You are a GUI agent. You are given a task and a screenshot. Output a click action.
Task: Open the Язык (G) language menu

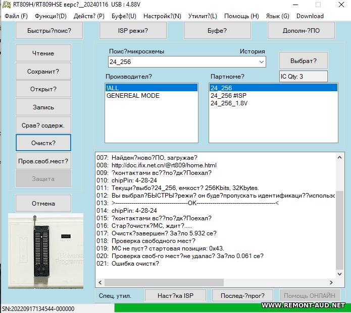tap(277, 16)
